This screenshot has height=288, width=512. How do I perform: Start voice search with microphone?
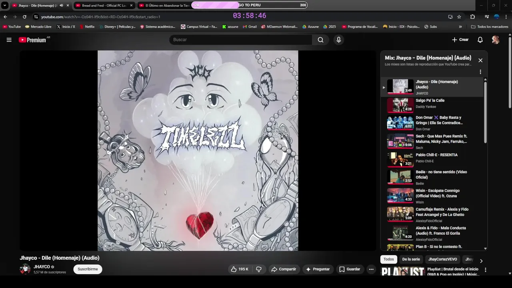[338, 40]
